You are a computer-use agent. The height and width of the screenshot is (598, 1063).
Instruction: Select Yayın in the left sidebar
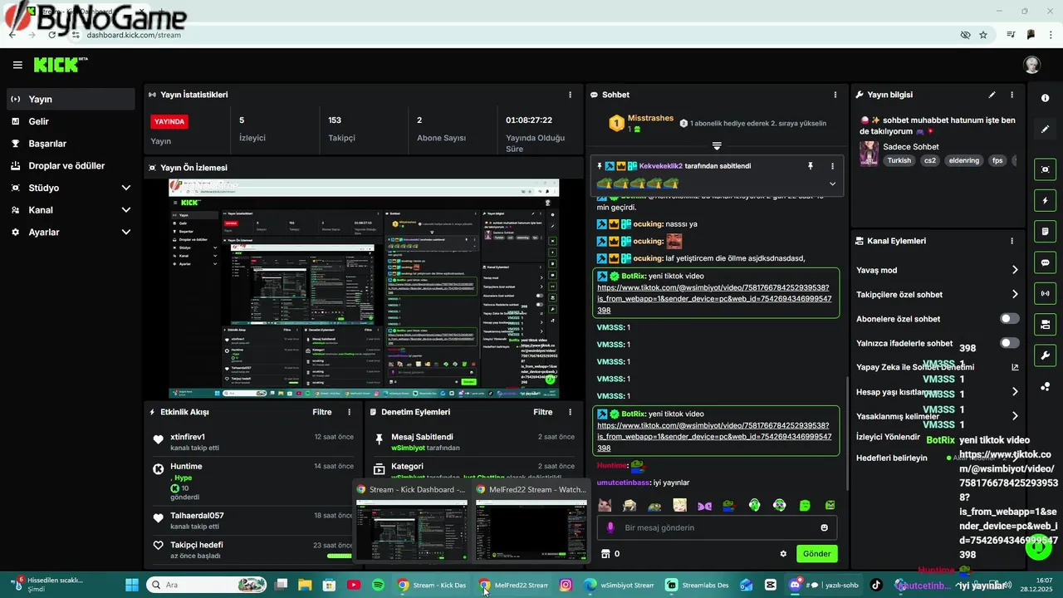tap(71, 99)
